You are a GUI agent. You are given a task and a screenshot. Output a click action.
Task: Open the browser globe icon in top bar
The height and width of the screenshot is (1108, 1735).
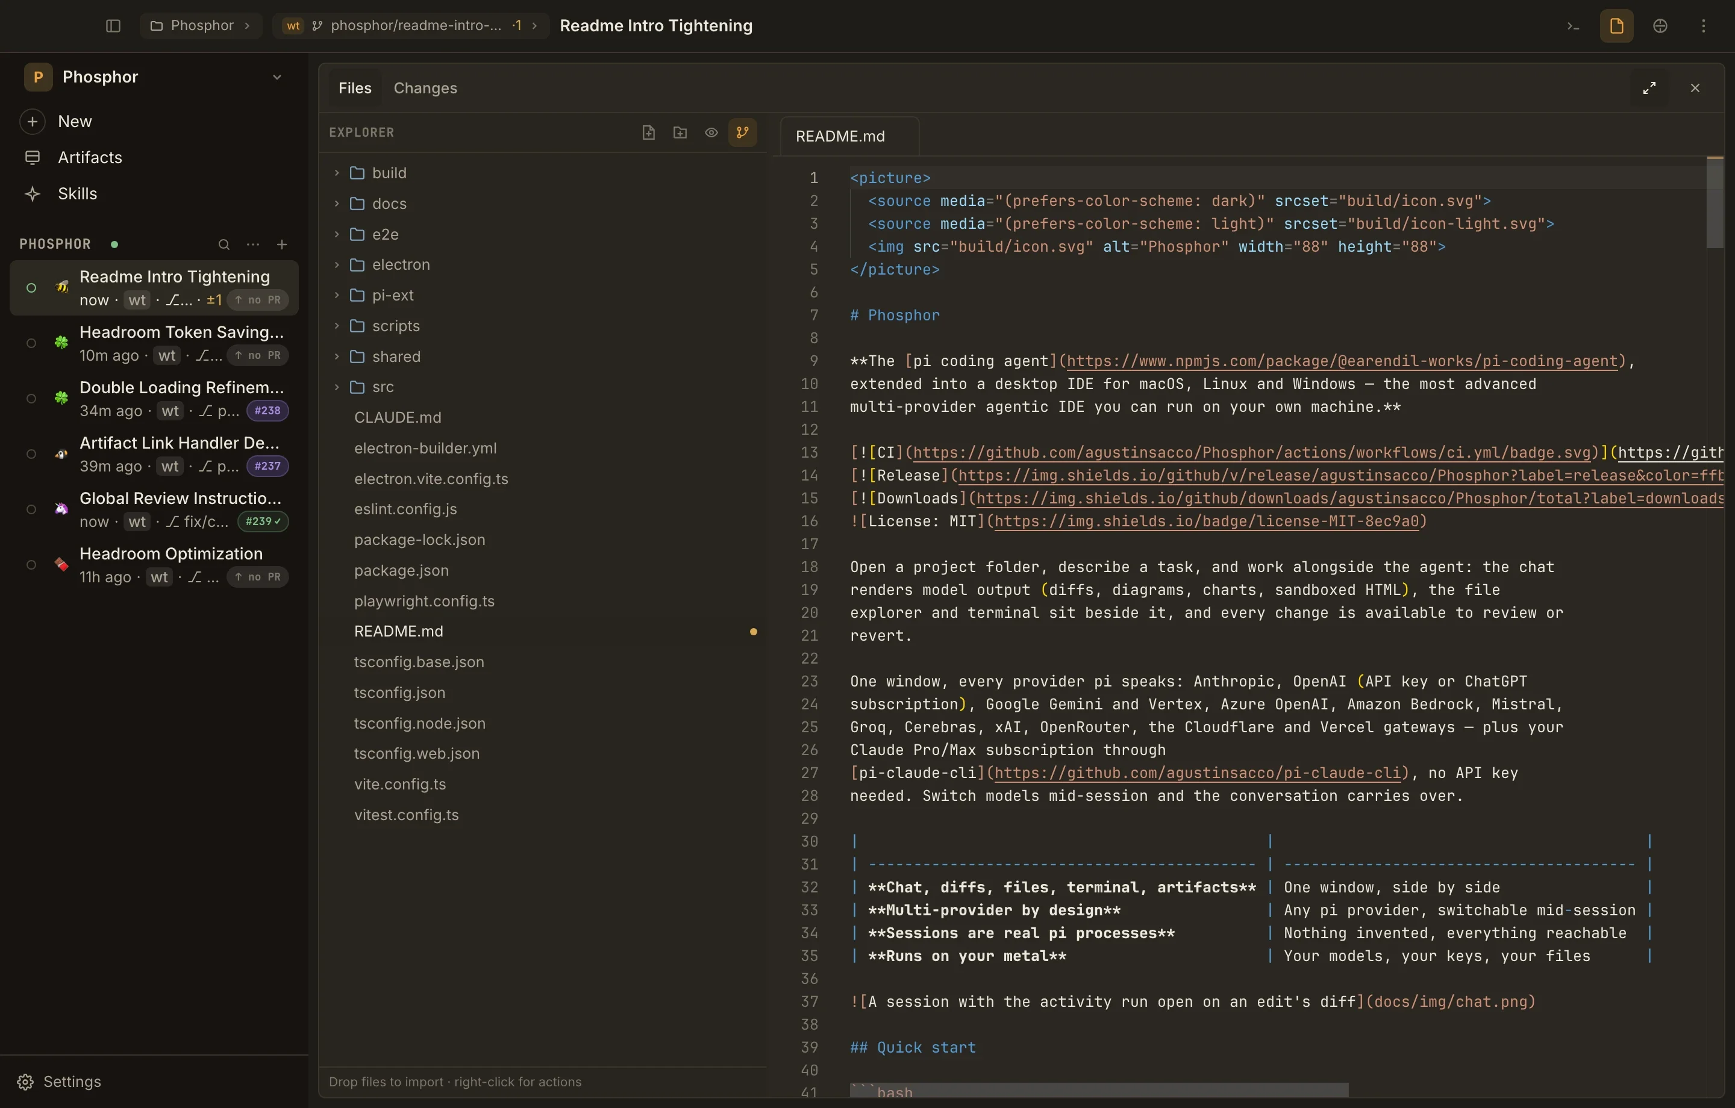click(1660, 26)
